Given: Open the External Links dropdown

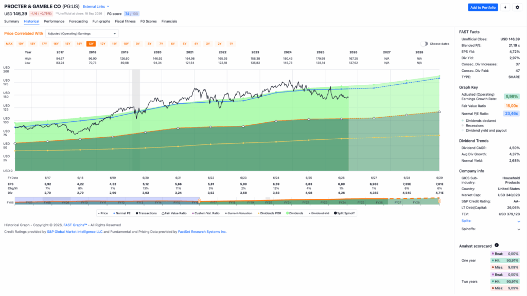Looking at the screenshot, I should (96, 6).
